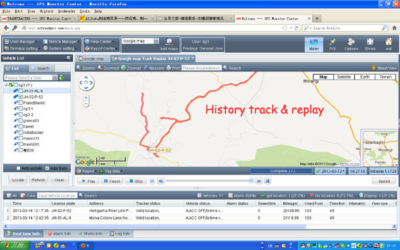The height and width of the screenshot is (250, 400).
Task: Click the track replay progress slider
Action: (x=209, y=181)
